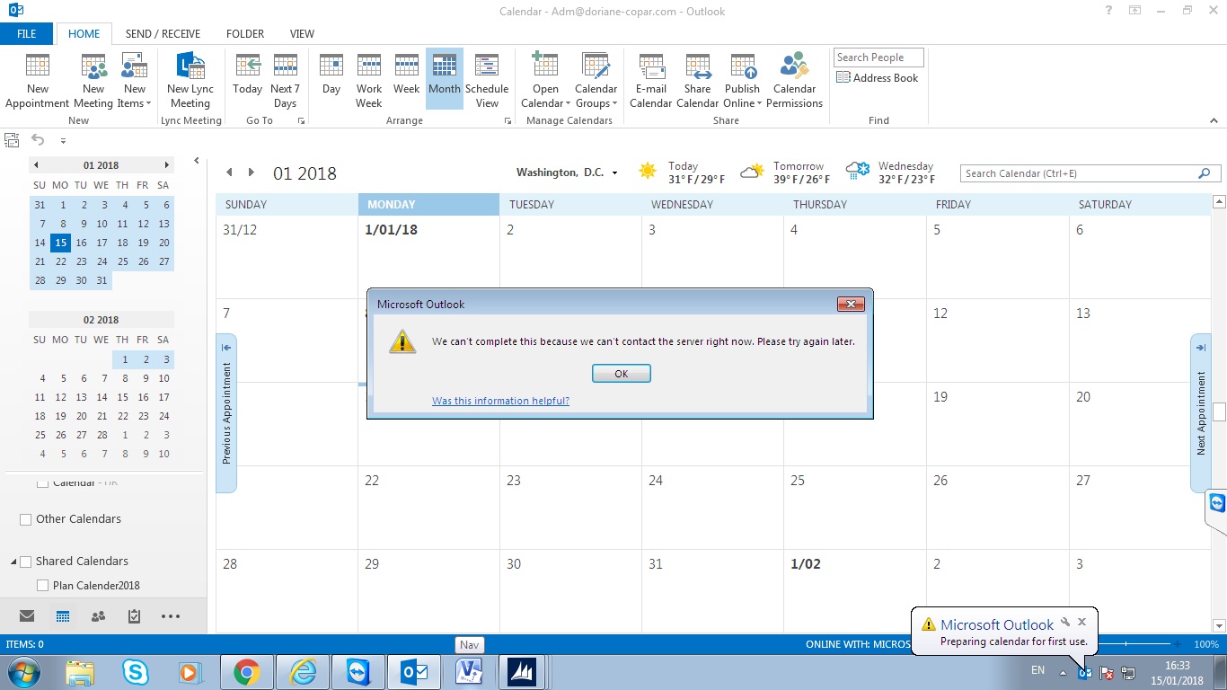1227x690 pixels.
Task: Toggle the Shared Calendars checkbox
Action: [25, 562]
